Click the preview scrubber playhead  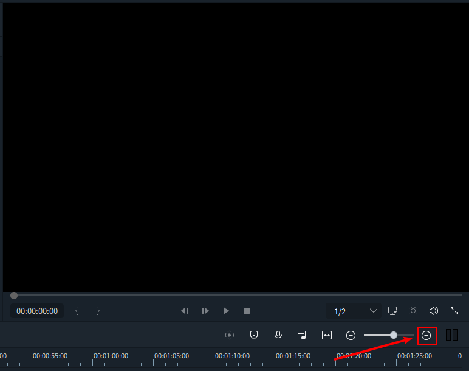coord(14,296)
